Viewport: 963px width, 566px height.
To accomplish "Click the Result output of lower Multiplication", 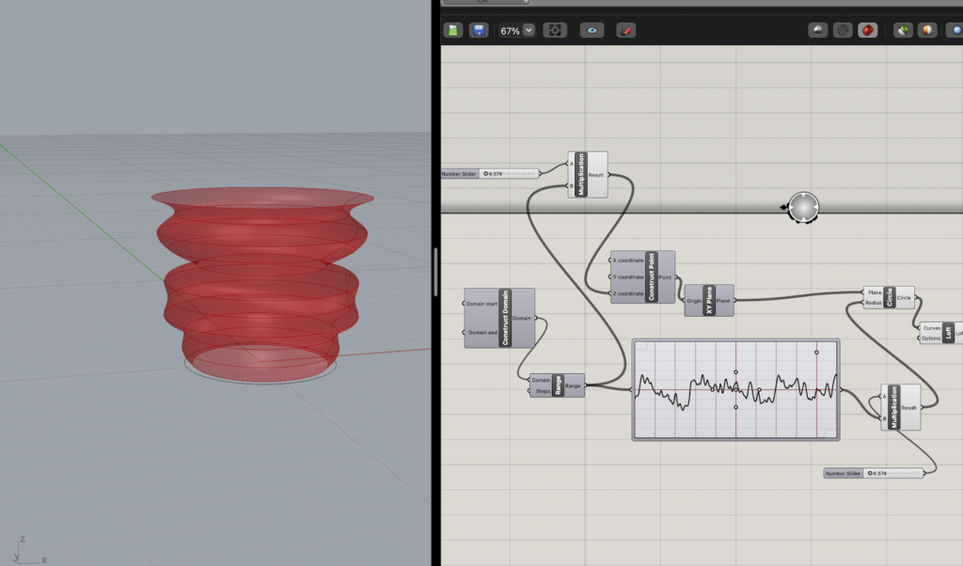I will coord(909,408).
